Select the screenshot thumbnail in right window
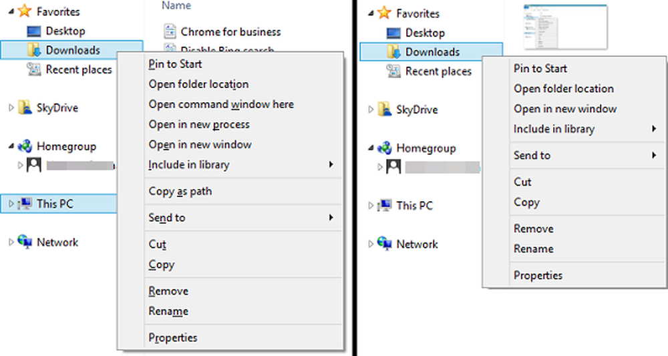The height and width of the screenshot is (356, 668). 565,27
